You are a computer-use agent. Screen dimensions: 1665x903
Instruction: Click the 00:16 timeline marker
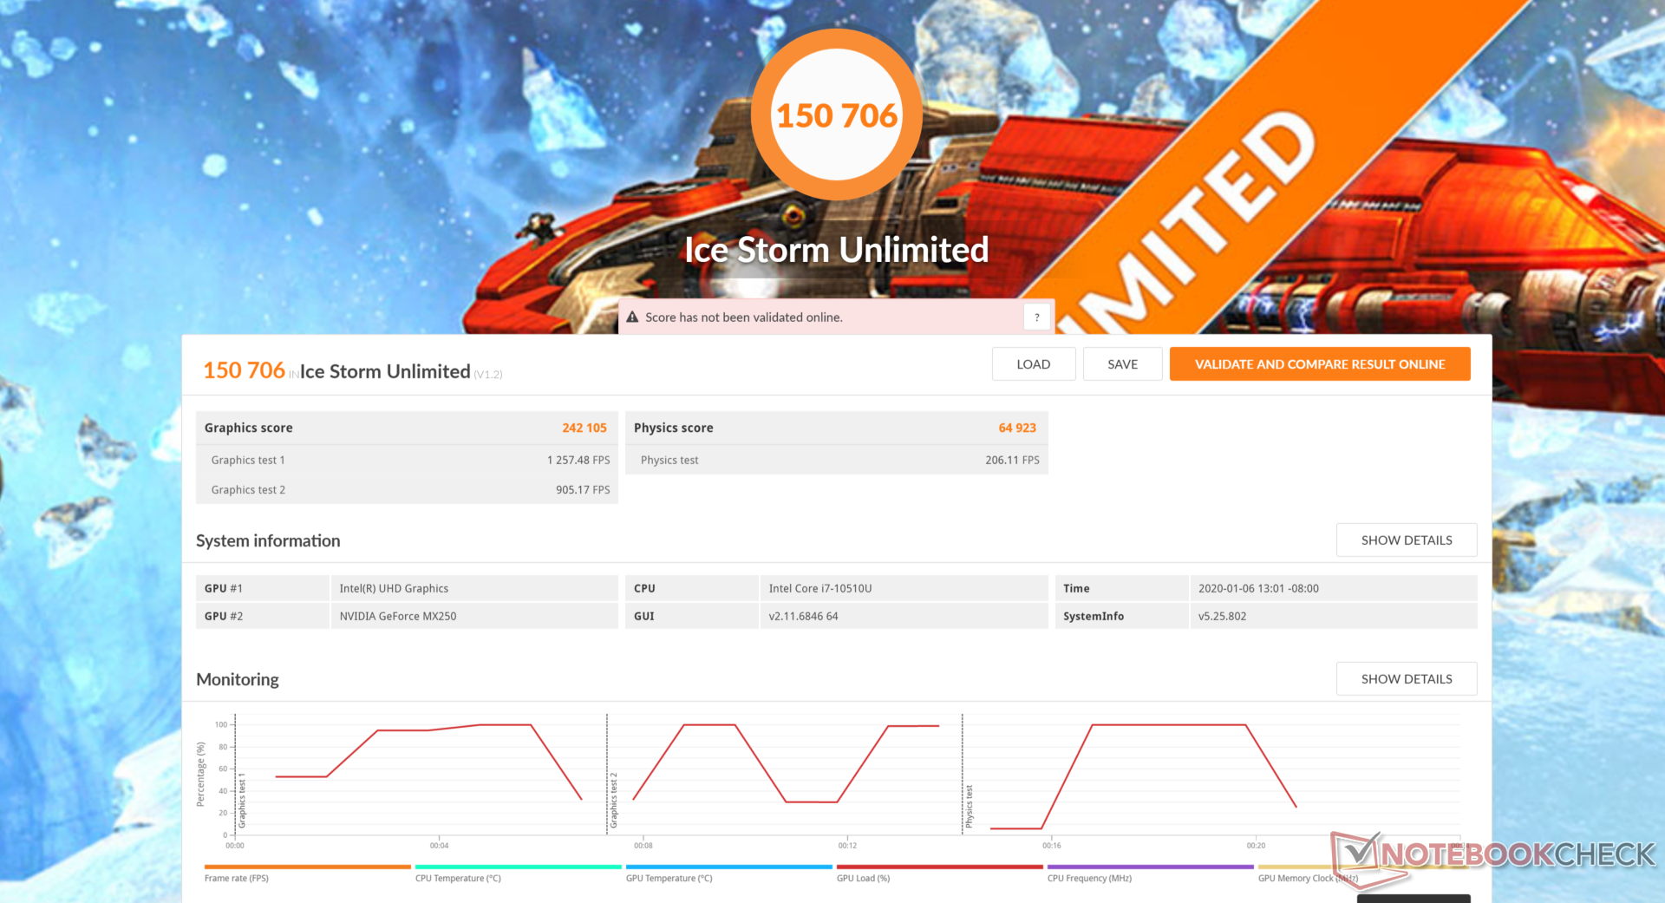[x=1052, y=845]
